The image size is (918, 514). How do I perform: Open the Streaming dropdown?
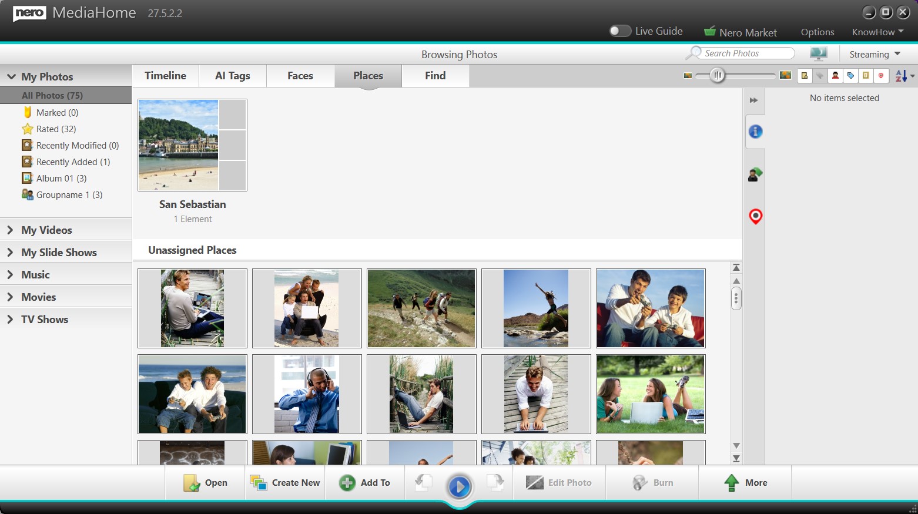(x=875, y=54)
